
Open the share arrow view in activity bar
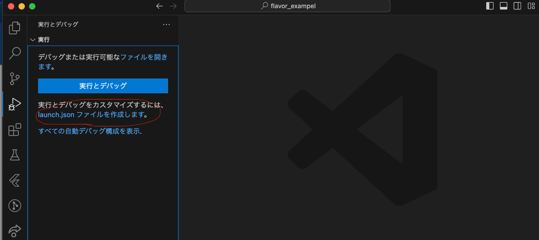pyautogui.click(x=15, y=230)
